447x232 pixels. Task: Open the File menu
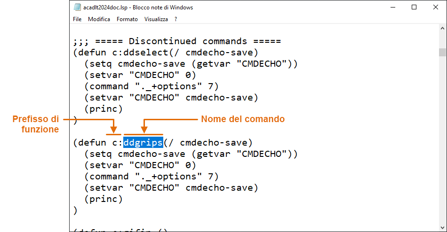(x=77, y=19)
